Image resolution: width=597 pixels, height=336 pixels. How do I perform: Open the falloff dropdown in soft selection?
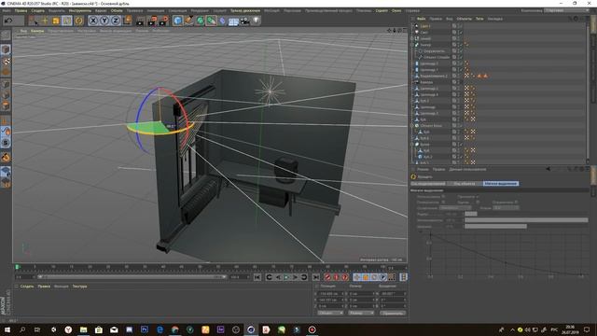455,208
